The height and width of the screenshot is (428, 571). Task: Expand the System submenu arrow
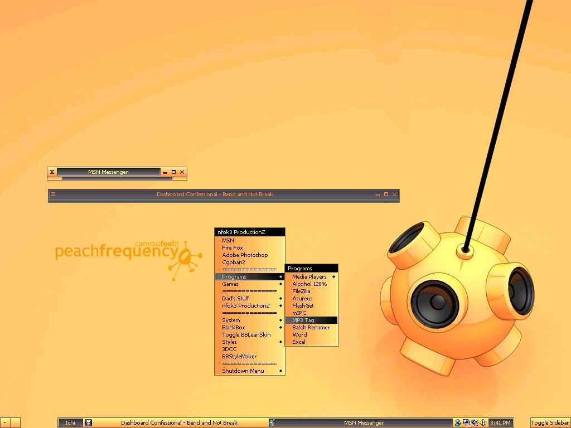(281, 320)
